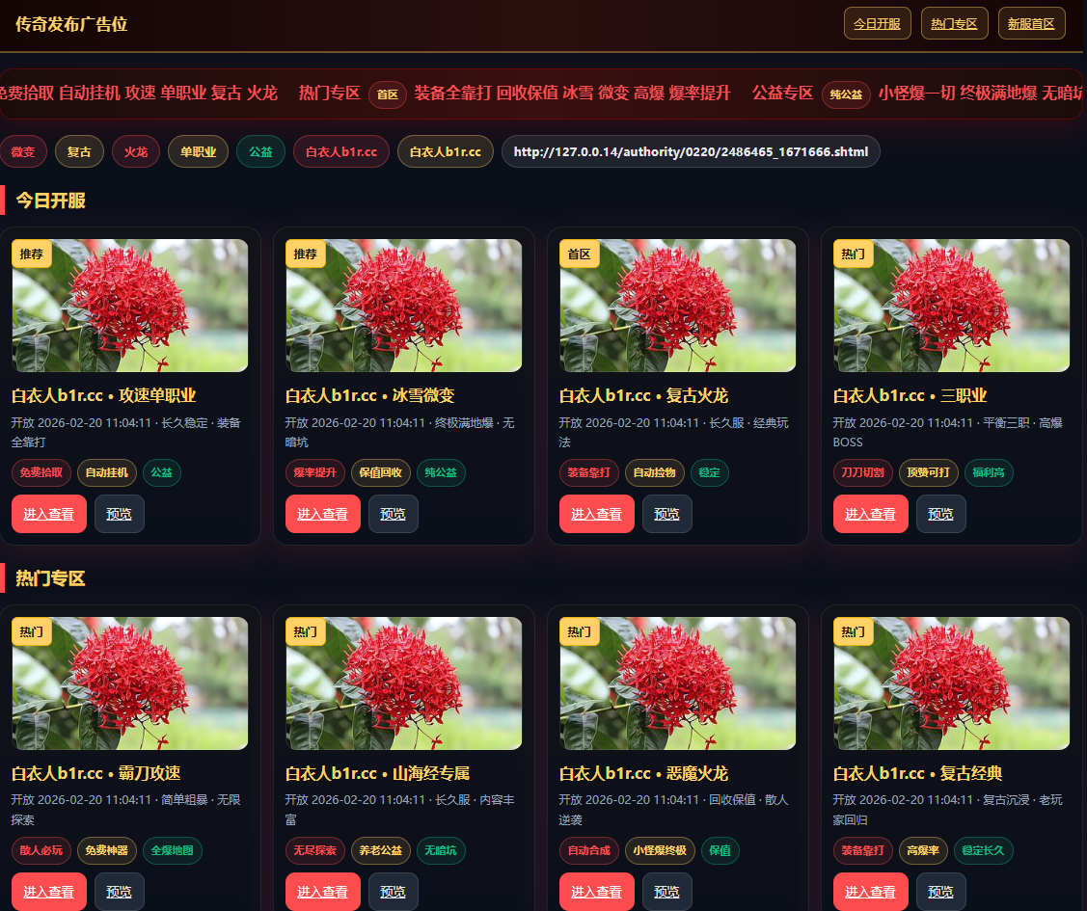Viewport: 1087px width, 911px height.
Task: Click 进入查看 for the 复古火龙 server
Action: (x=596, y=514)
